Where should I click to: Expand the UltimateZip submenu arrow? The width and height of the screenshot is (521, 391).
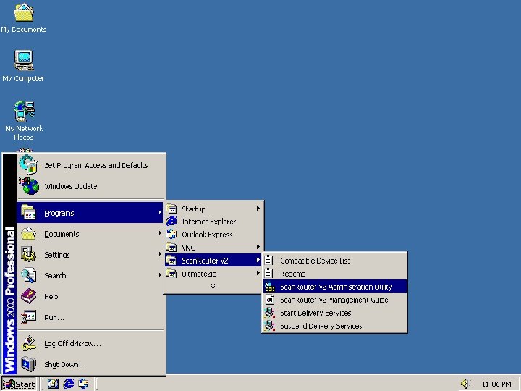click(x=258, y=273)
